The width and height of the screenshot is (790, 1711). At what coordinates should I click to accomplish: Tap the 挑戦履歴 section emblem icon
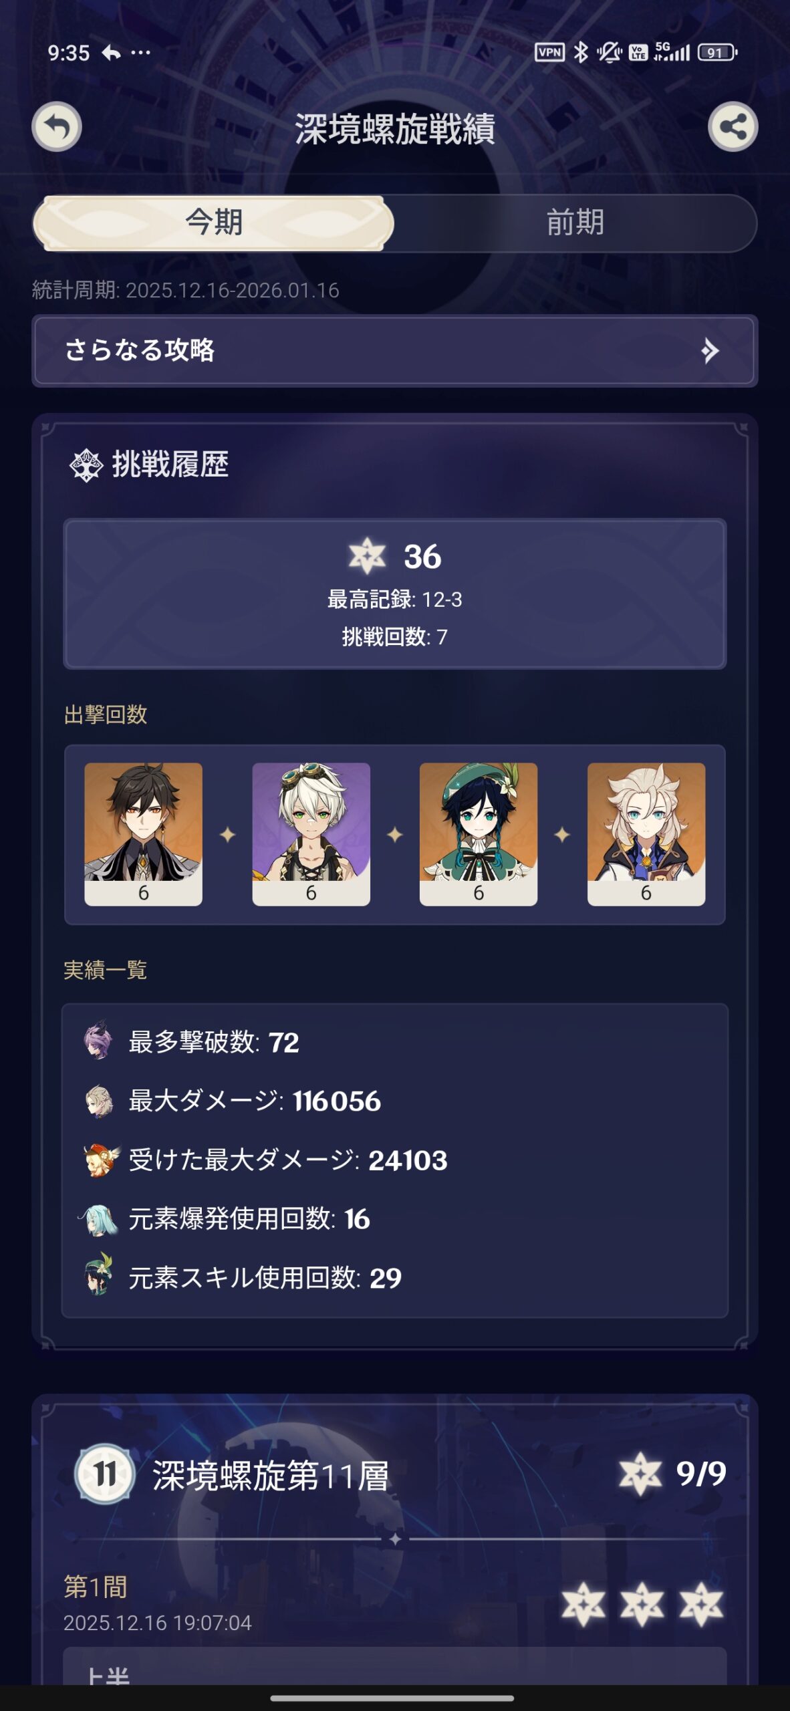click(86, 465)
